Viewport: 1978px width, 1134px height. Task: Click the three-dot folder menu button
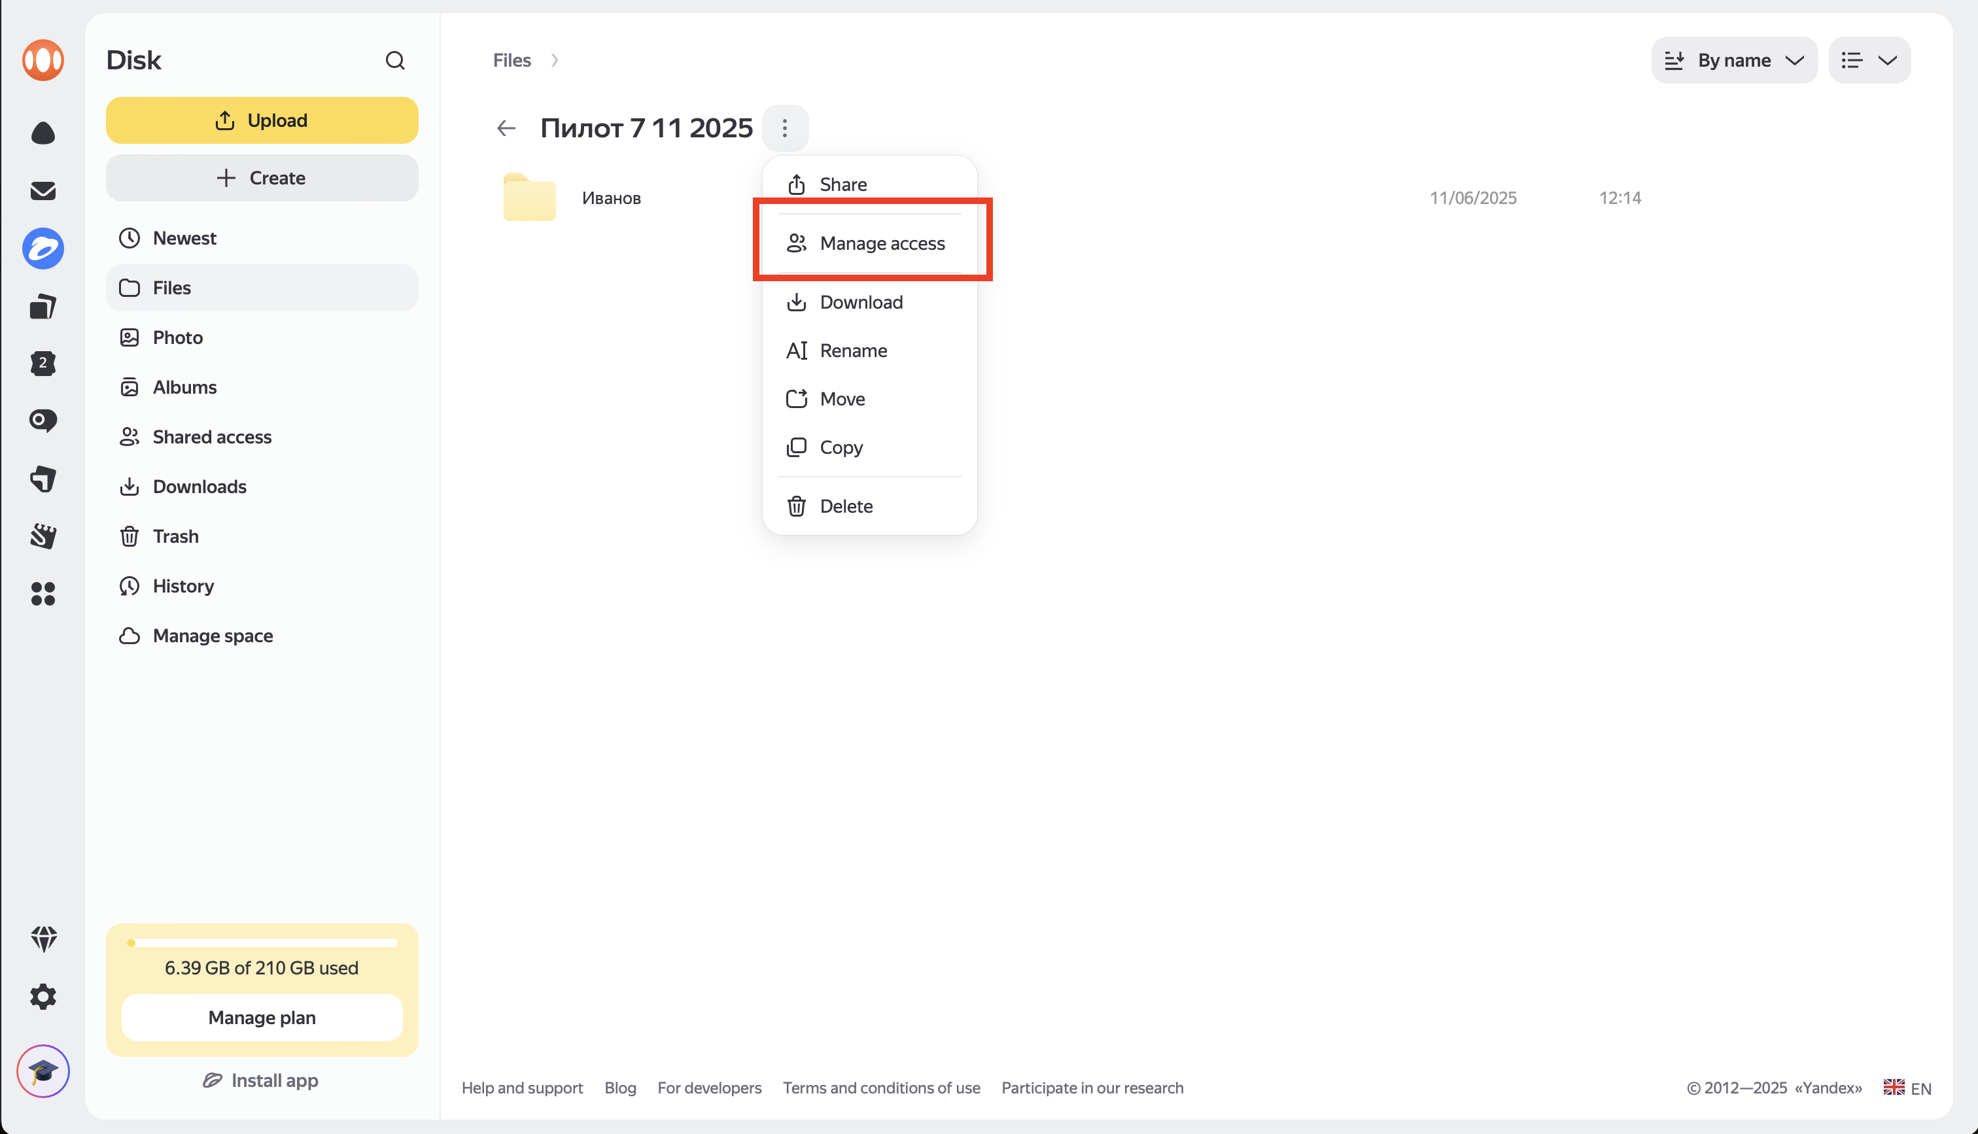click(785, 128)
